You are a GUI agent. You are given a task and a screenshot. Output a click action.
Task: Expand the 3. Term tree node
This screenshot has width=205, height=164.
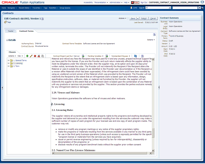click(9, 66)
